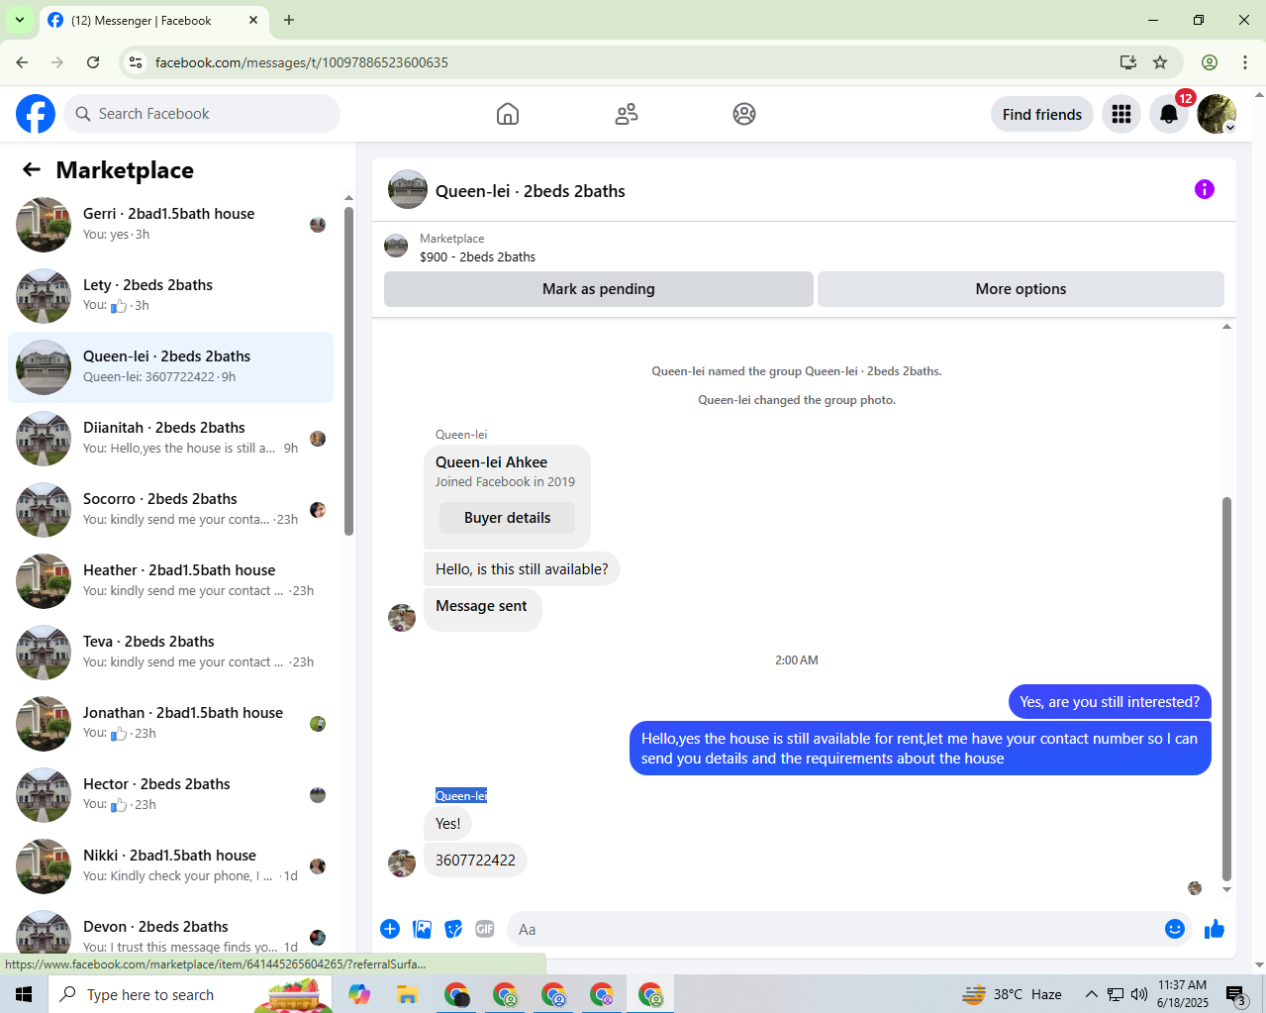Show hidden system tray icons
This screenshot has height=1013, width=1266.
click(1091, 994)
